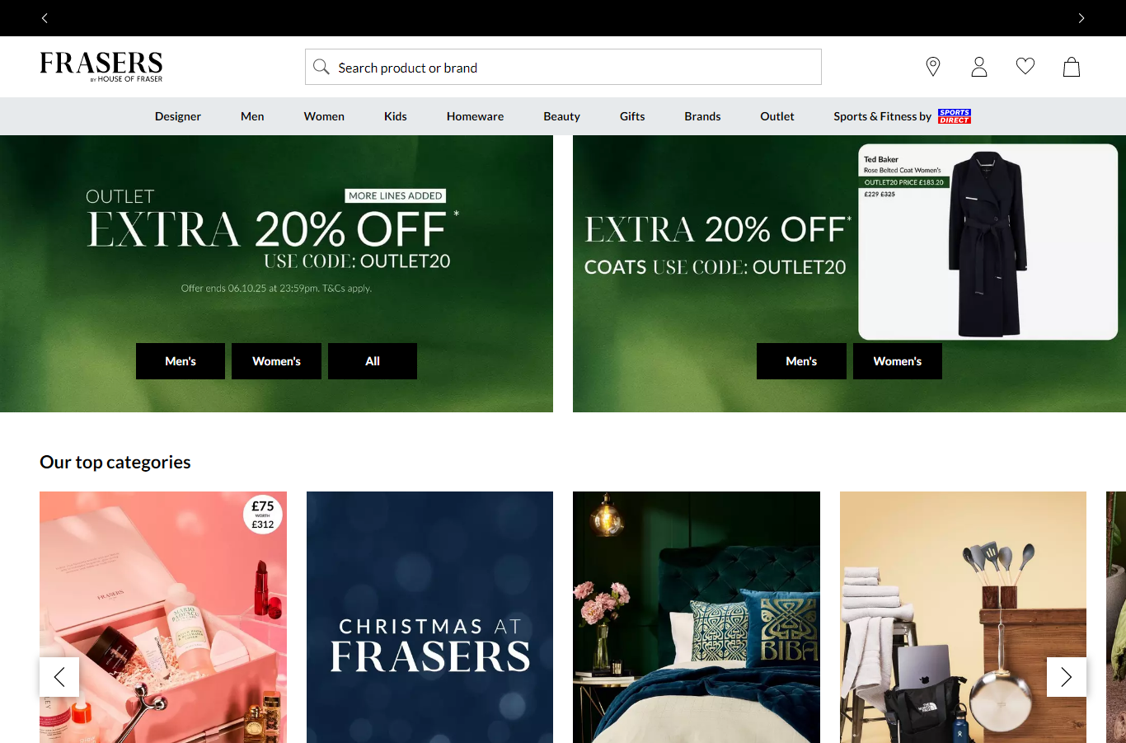View wishlist via heart icon
The image size is (1126, 743).
1025,66
